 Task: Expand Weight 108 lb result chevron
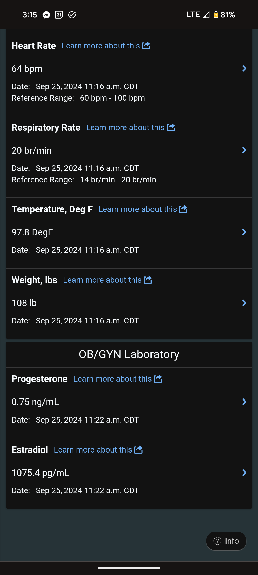[244, 303]
